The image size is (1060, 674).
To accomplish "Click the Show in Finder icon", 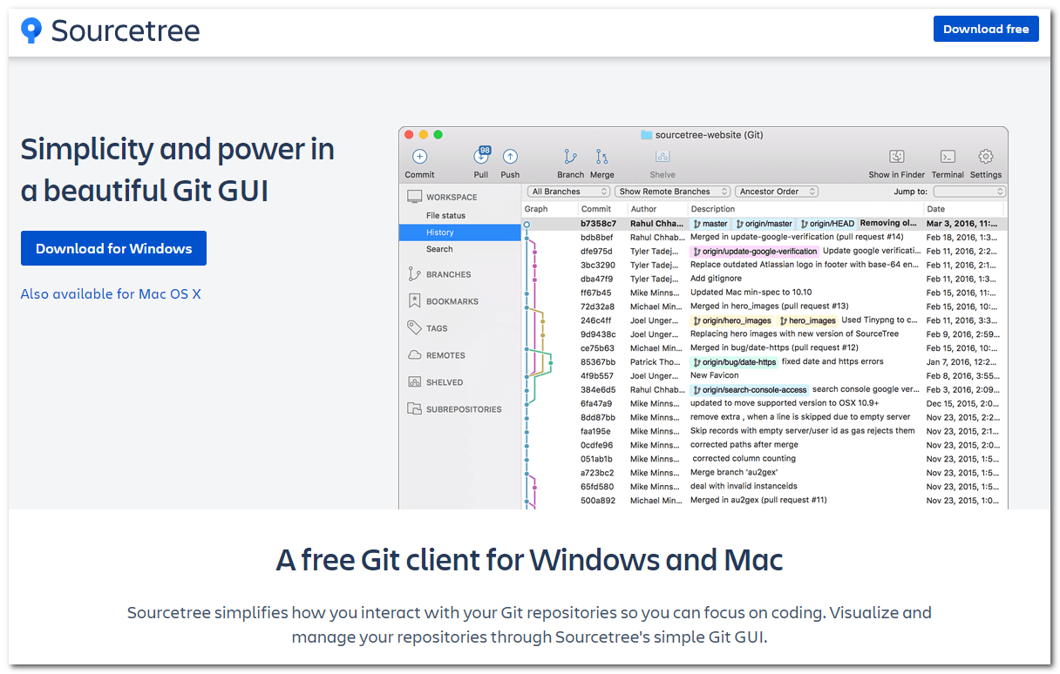I will [x=896, y=157].
